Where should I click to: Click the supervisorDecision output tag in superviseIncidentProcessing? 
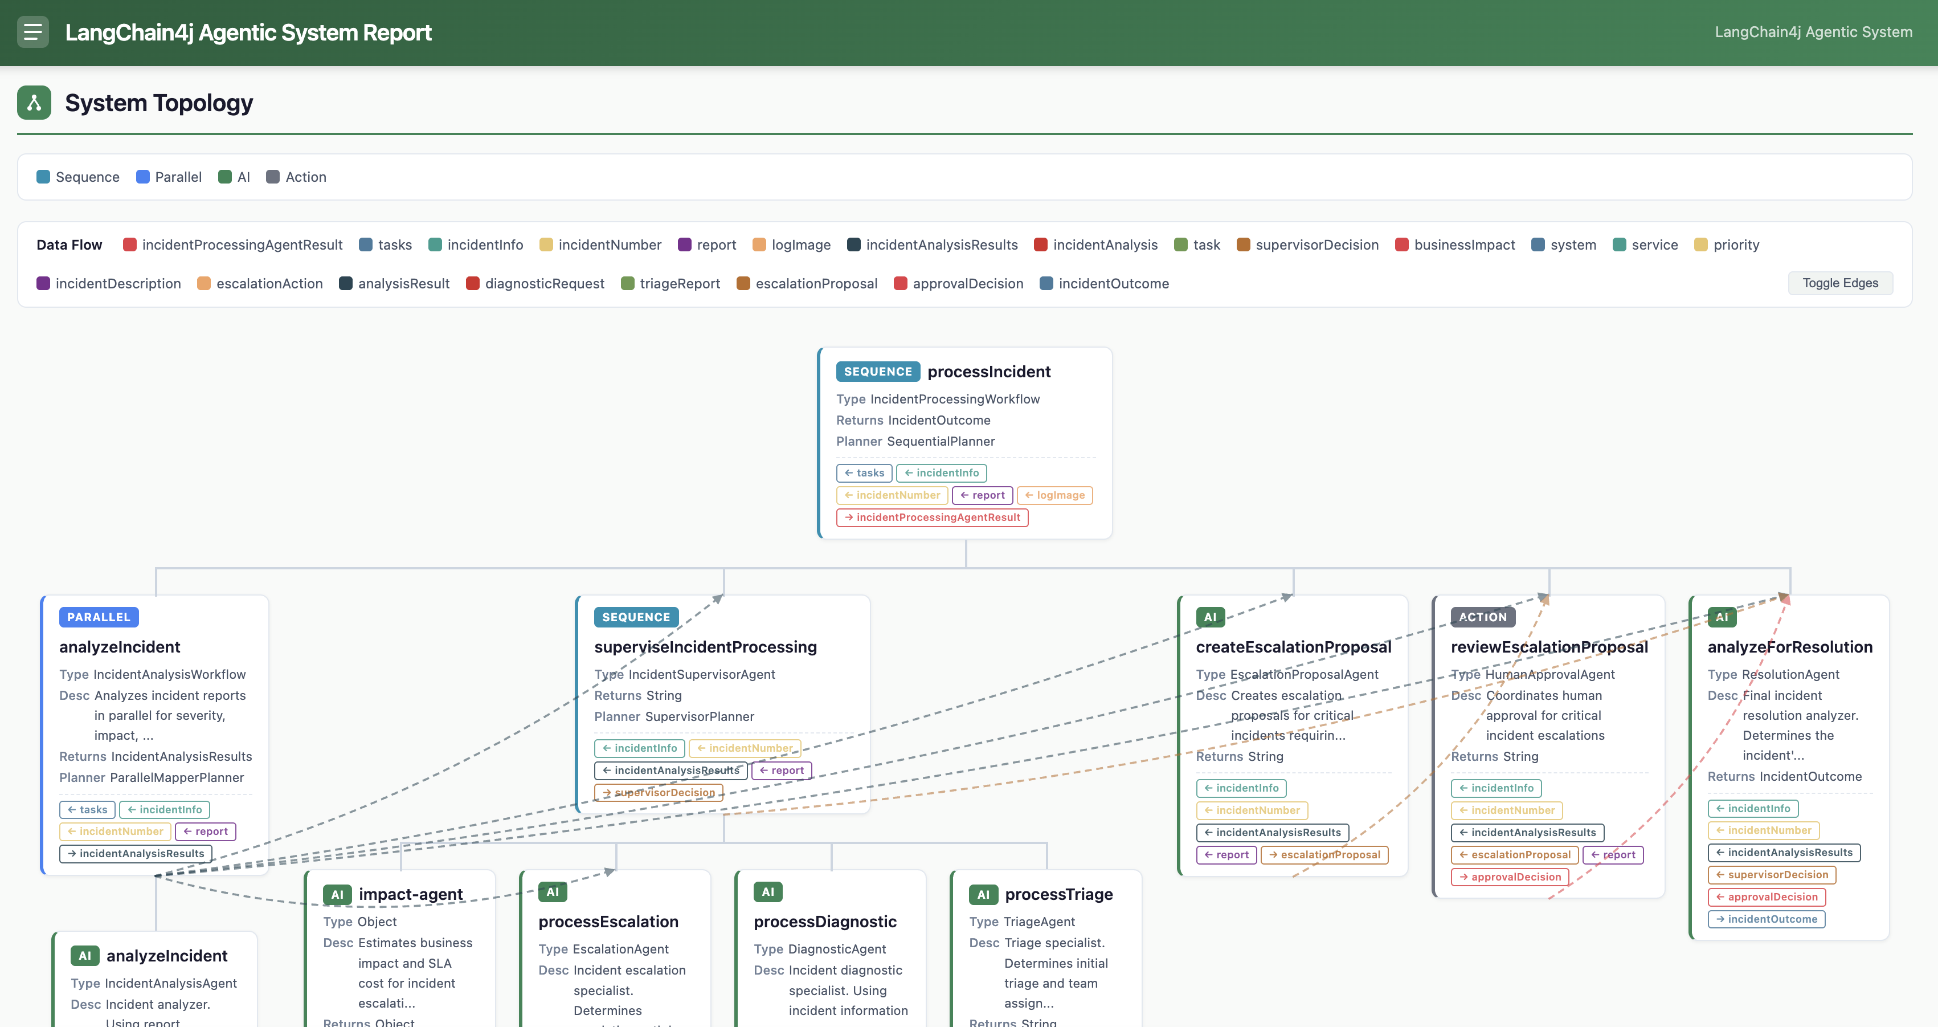pos(659,793)
